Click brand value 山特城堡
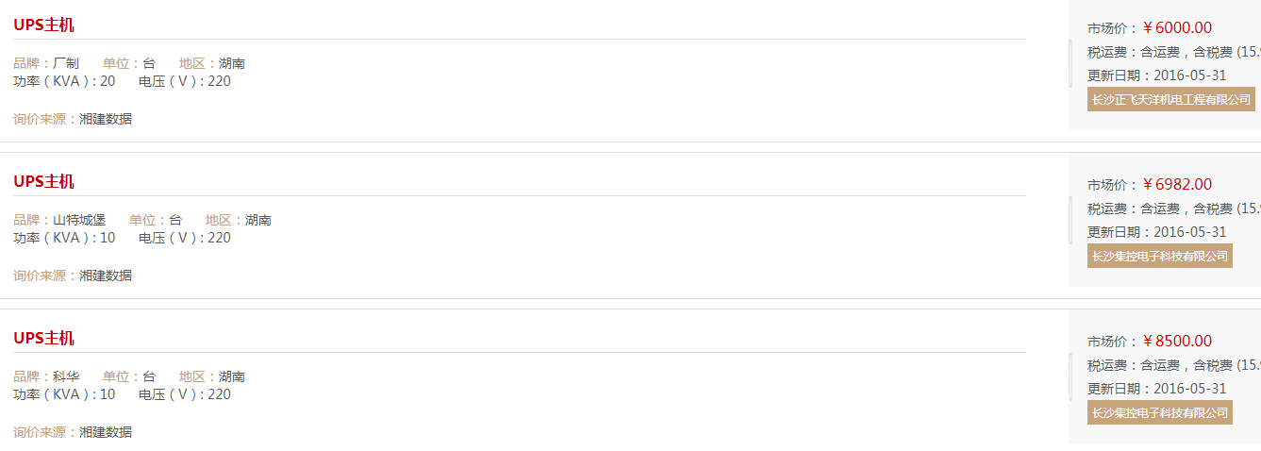 tap(79, 220)
